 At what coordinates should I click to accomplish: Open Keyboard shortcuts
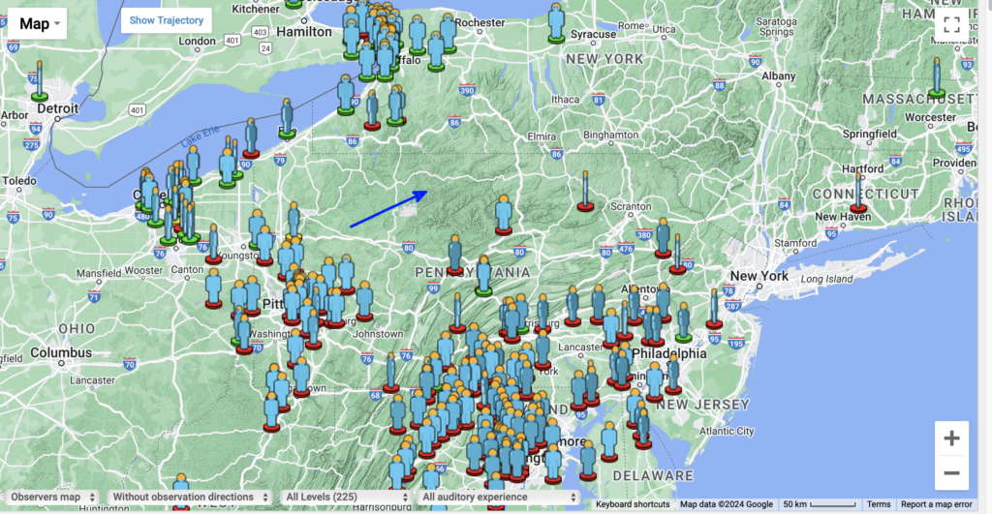(x=633, y=504)
